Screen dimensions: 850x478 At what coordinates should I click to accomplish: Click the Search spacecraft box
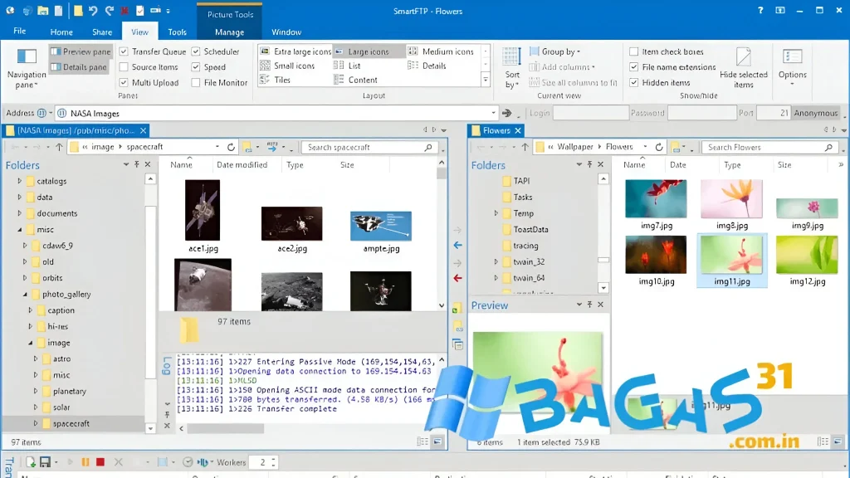point(369,147)
